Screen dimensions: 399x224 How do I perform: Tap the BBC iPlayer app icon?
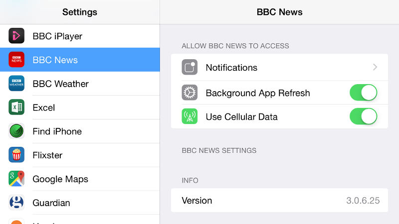pos(16,36)
